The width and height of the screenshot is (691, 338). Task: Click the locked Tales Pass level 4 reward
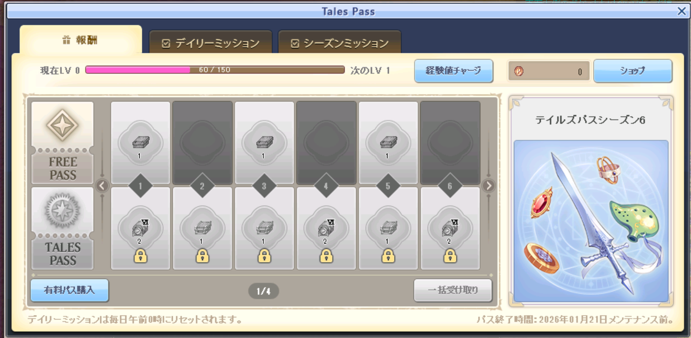326,229
